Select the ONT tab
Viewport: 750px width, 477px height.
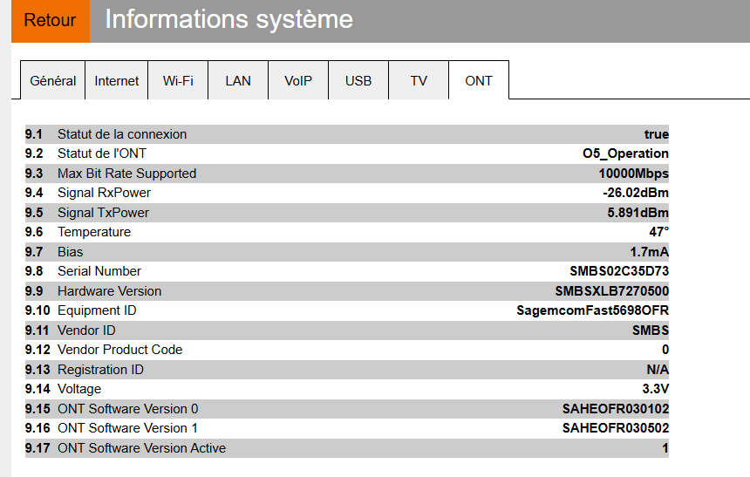[x=479, y=80]
